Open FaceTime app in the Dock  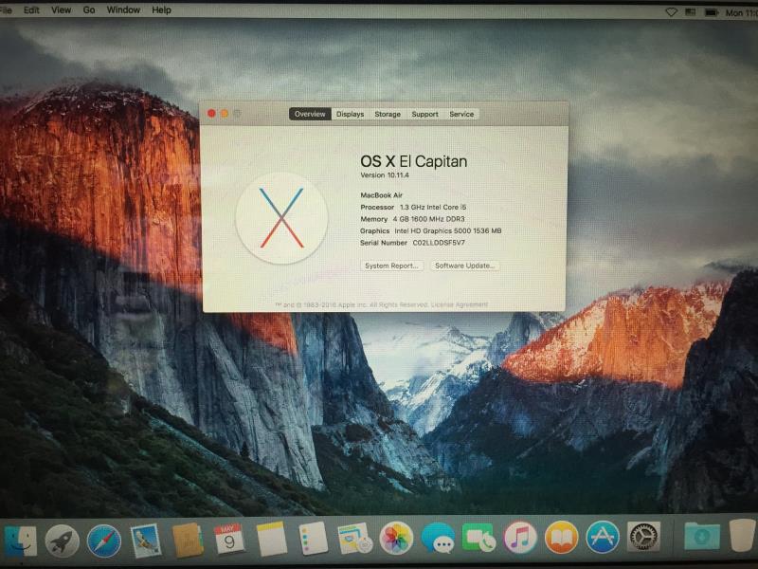click(x=478, y=538)
